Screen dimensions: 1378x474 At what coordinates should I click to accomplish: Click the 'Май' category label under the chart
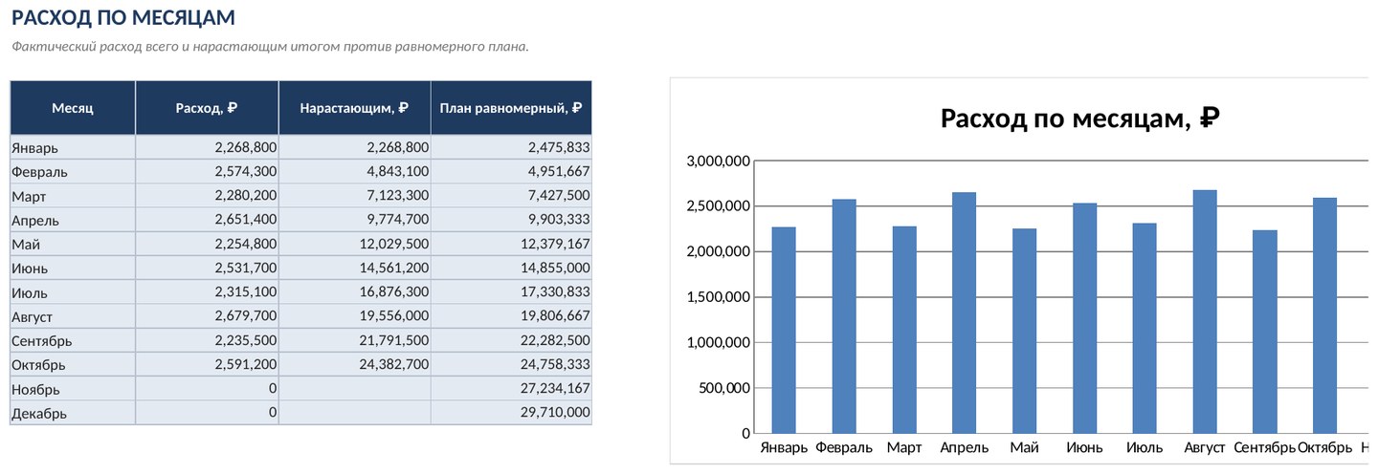pyautogui.click(x=1024, y=447)
